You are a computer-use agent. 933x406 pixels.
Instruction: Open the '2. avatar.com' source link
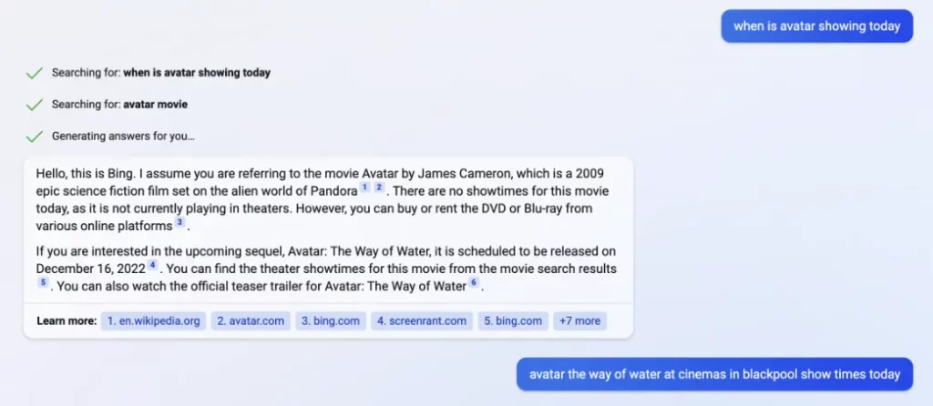tap(251, 321)
